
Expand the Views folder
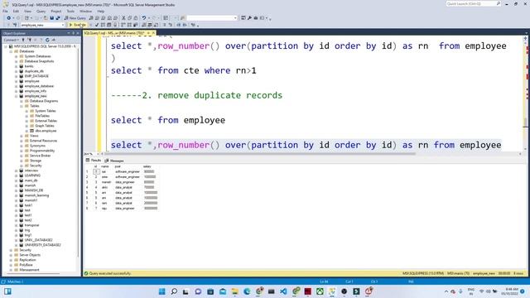tap(22, 136)
